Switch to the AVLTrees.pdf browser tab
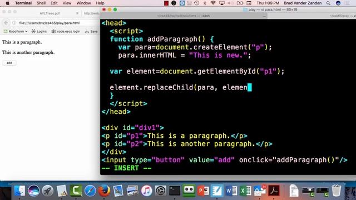Screen dimensions: 356x200 [50, 13]
